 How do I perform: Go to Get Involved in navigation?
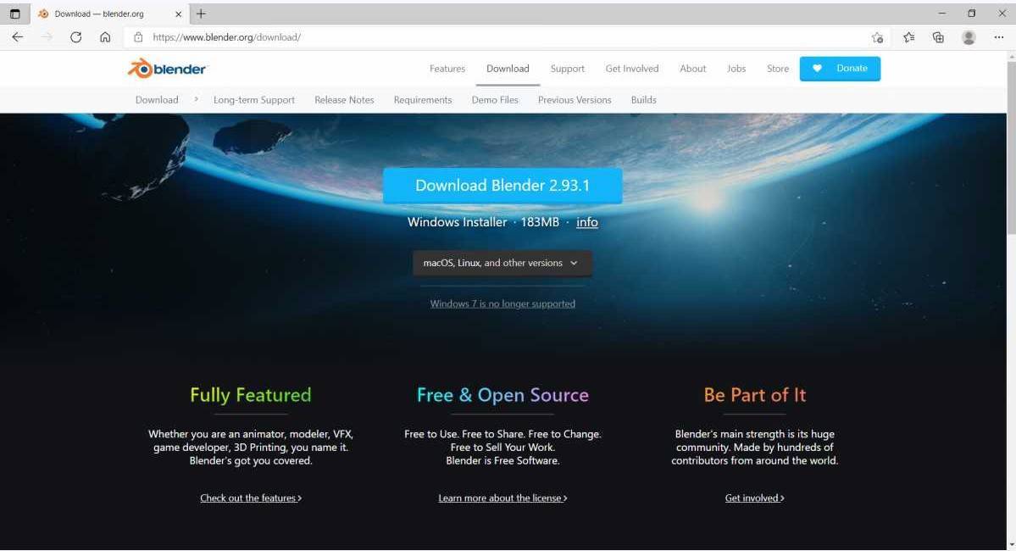point(632,69)
